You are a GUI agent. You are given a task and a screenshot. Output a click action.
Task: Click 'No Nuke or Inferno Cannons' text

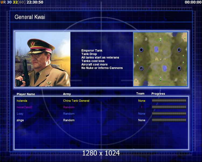[102, 68]
